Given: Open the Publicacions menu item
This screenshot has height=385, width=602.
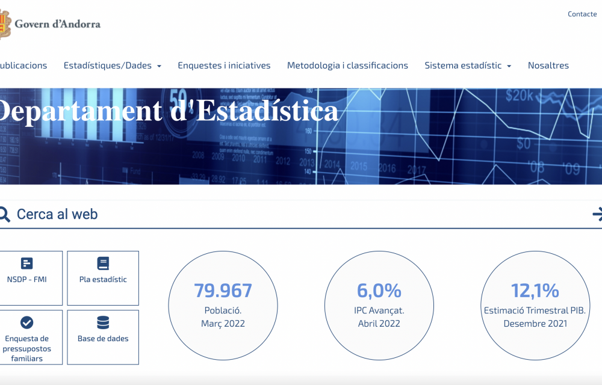Looking at the screenshot, I should click(23, 66).
